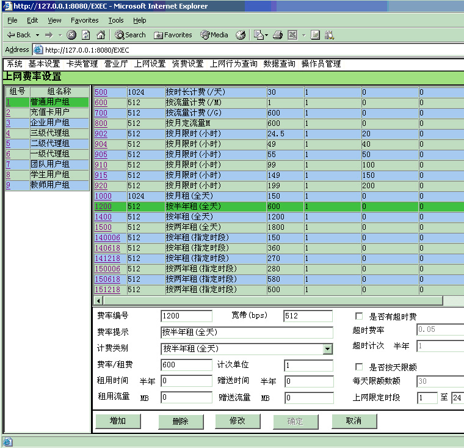Open the Tools menu in Internet Explorer
Image resolution: width=464 pixels, height=448 pixels.
[115, 20]
